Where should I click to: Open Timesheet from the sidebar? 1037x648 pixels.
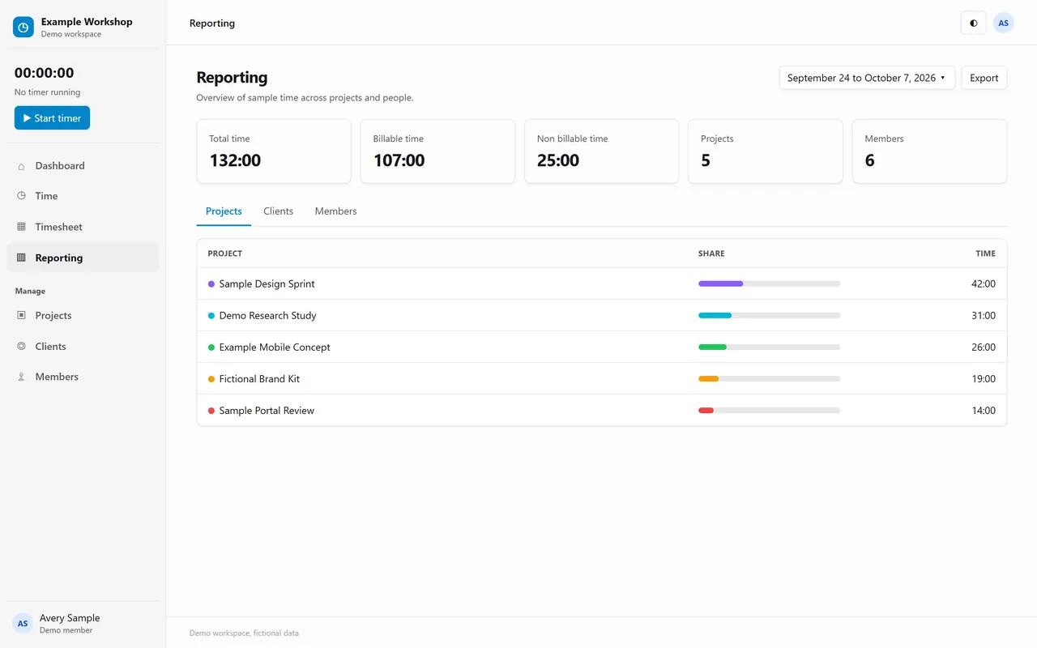[83, 227]
